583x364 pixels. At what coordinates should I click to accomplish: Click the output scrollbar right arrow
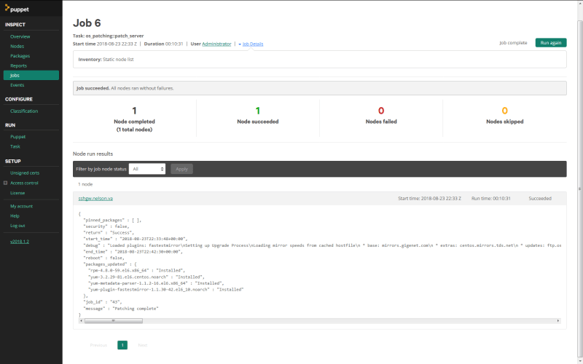click(557, 320)
